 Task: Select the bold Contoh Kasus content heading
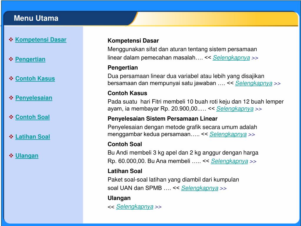pyautogui.click(x=128, y=93)
